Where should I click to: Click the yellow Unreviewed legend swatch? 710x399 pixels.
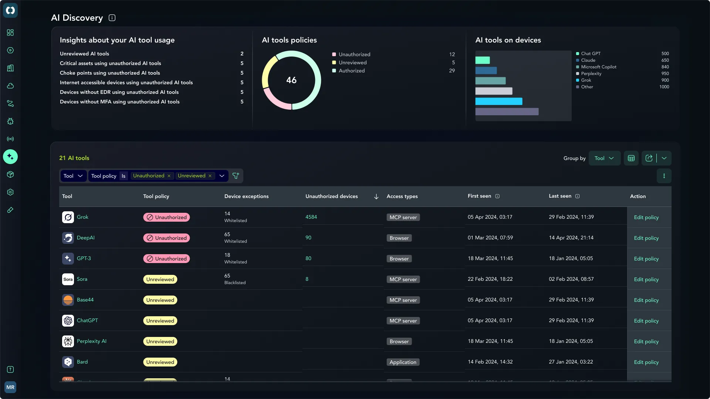click(x=334, y=62)
